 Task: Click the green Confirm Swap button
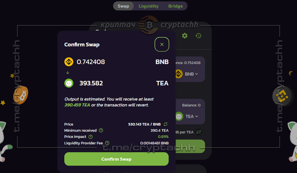pyautogui.click(x=116, y=159)
